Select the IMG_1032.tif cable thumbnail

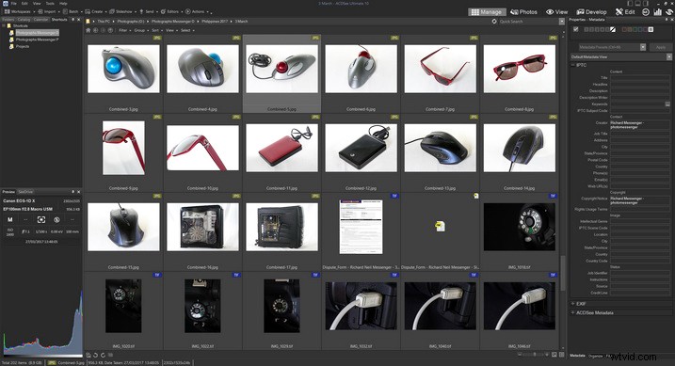[362, 306]
